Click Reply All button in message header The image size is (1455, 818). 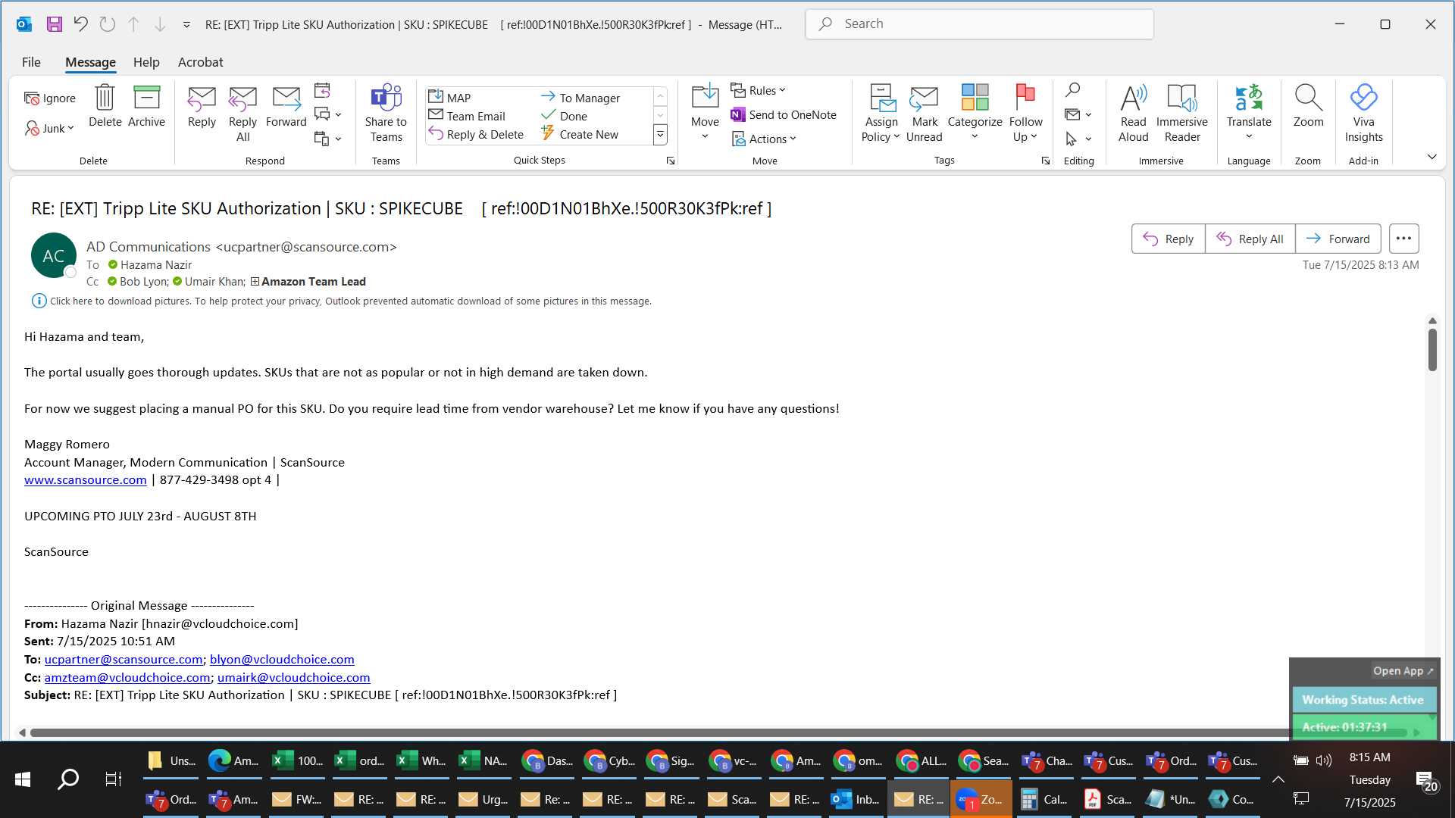[1250, 239]
